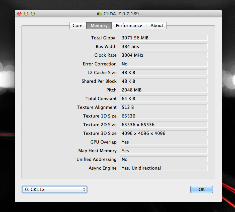Click the CUDA-Z title bar icon
Image resolution: width=235 pixels, height=212 pixels.
click(100, 14)
